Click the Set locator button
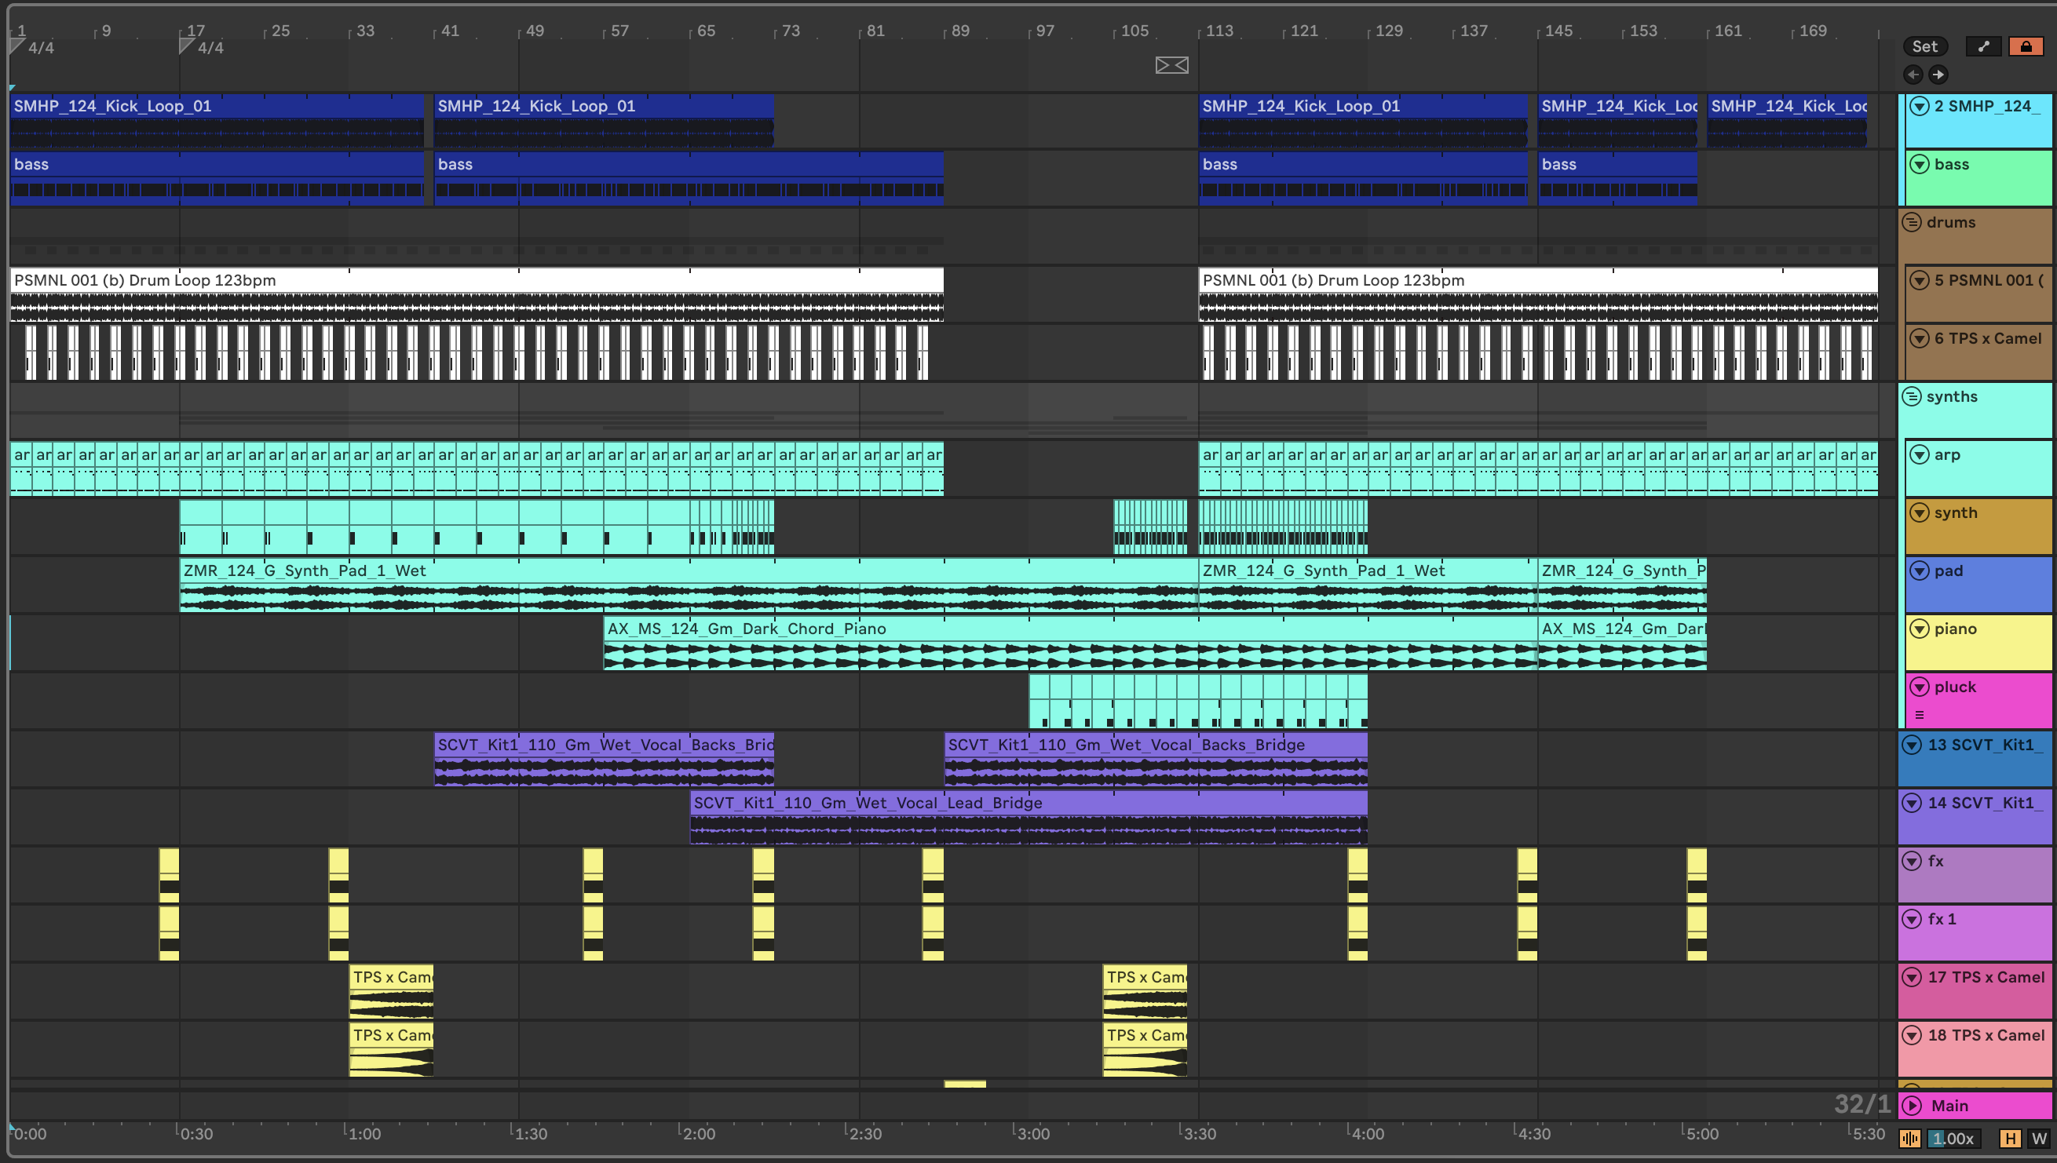 tap(1924, 46)
